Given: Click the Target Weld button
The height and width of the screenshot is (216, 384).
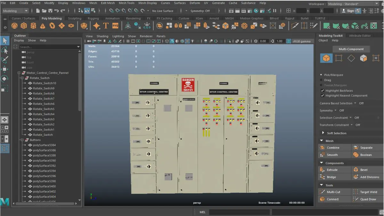Looking at the screenshot, I should [368, 192].
